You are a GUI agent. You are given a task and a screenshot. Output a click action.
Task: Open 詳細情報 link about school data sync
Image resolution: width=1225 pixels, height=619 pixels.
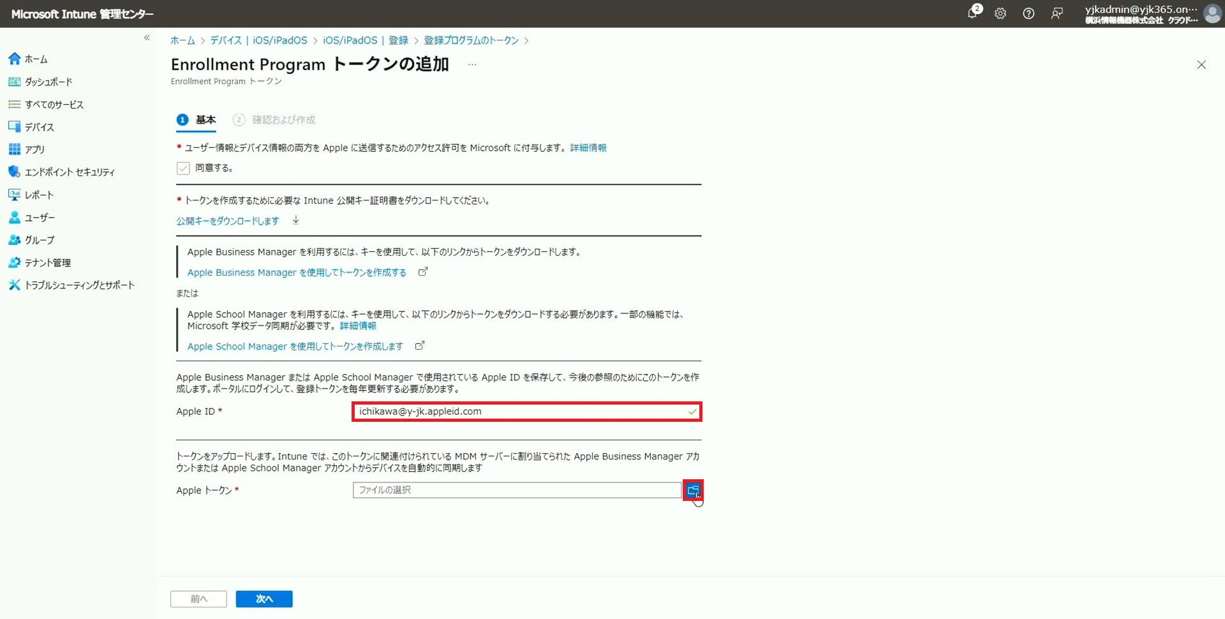point(358,325)
